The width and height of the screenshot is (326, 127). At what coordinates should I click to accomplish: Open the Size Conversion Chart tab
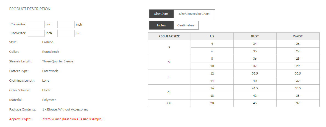[194, 14]
